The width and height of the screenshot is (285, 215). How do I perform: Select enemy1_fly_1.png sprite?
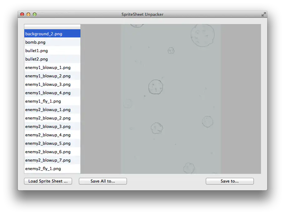(x=52, y=101)
